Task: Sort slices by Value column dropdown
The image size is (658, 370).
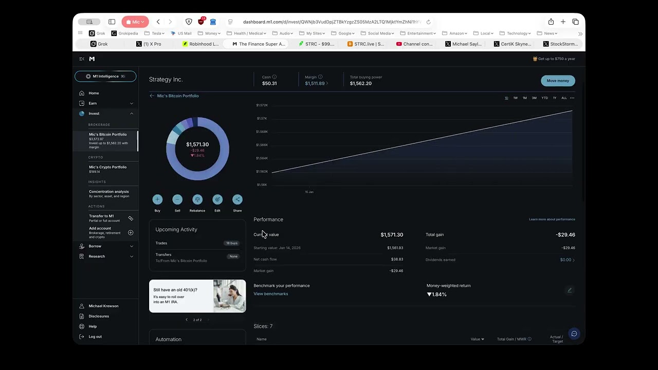Action: pyautogui.click(x=478, y=339)
